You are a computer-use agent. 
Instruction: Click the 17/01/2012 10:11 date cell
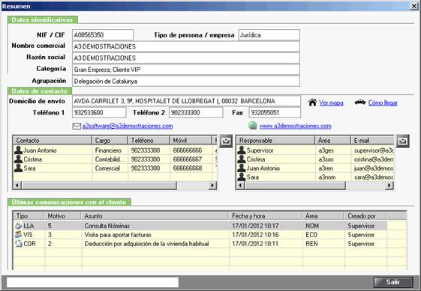[255, 244]
